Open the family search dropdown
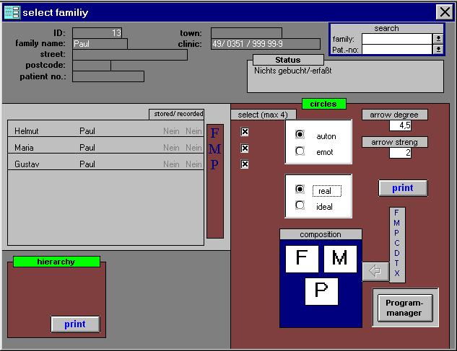This screenshot has height=351, width=457. coord(438,39)
